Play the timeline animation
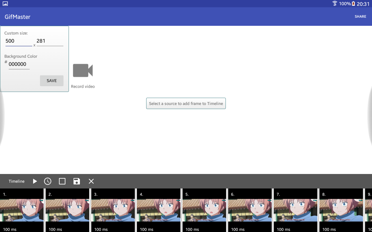 coord(35,181)
